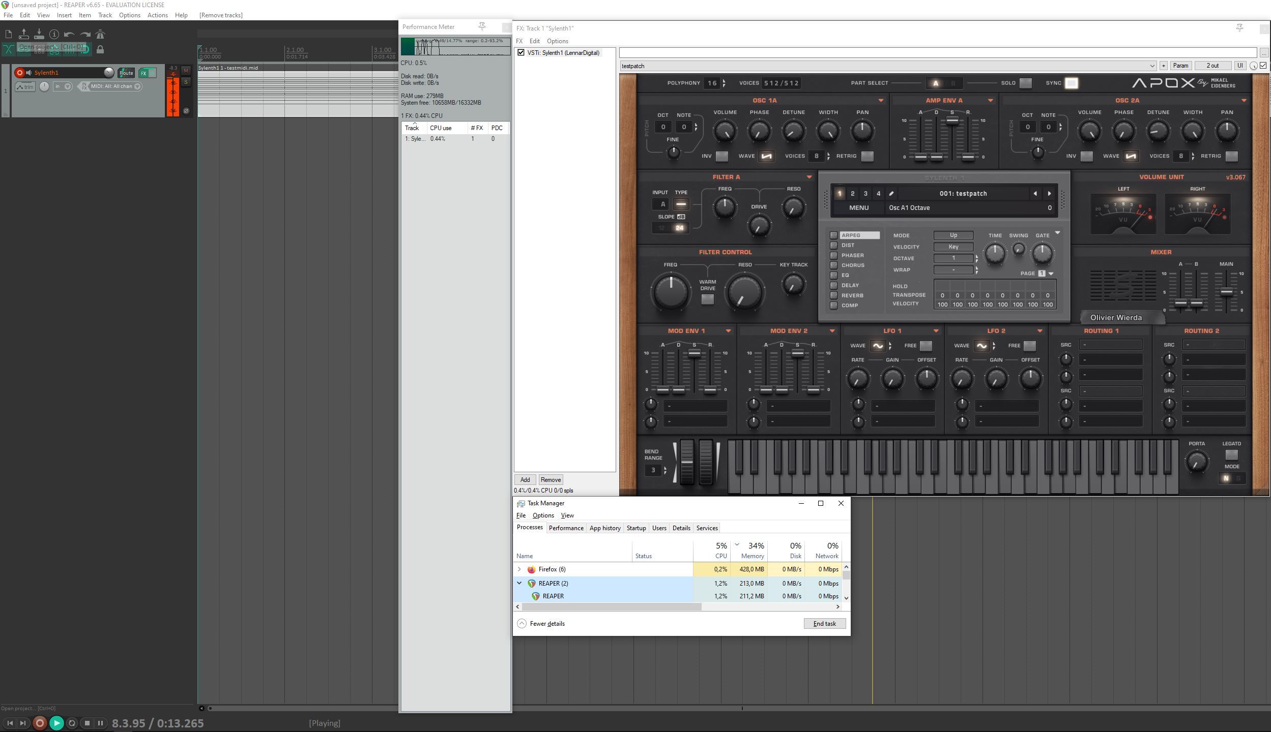Viewport: 1271px width, 732px height.
Task: Adjust the Sylenth1 track volume knob
Action: point(109,73)
